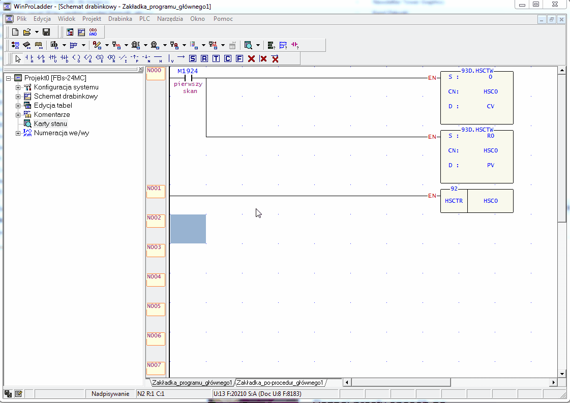Click the ORG AND mnemonic view icon
The image size is (570, 403).
[x=93, y=32]
